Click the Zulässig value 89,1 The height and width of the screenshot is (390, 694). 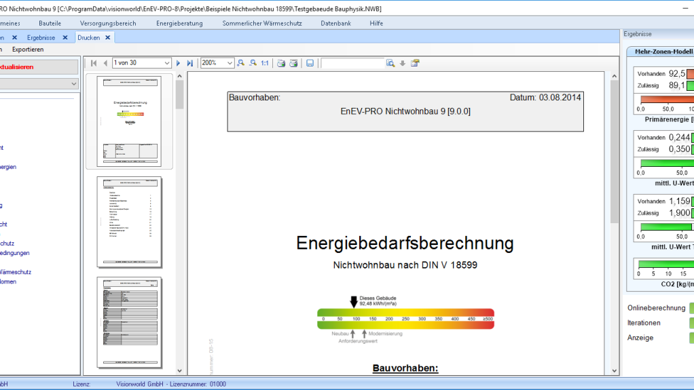click(x=677, y=85)
